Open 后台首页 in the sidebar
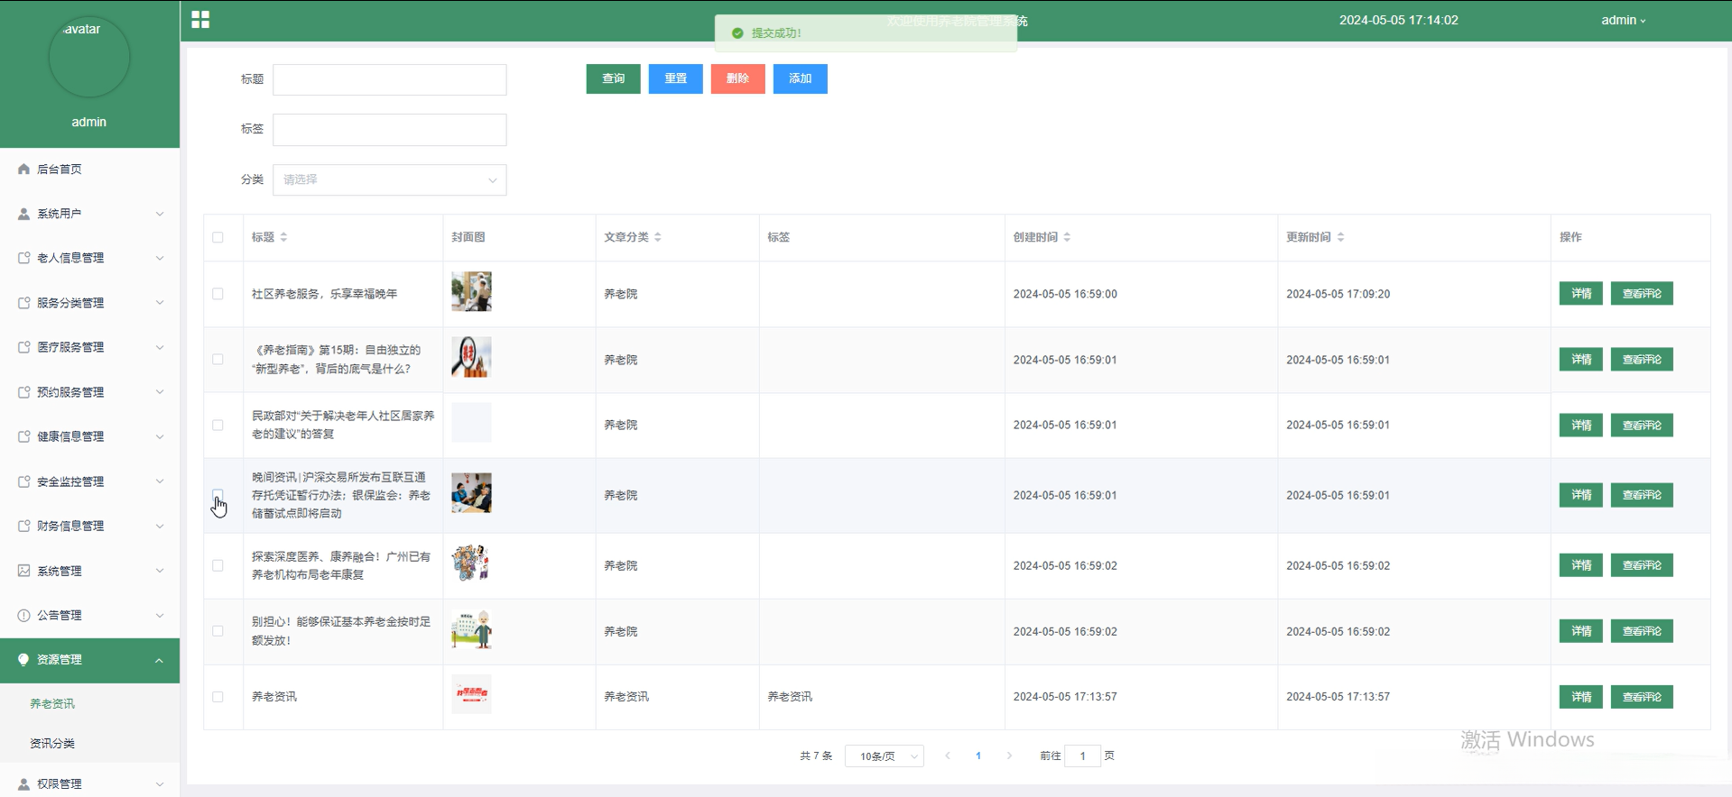This screenshot has width=1732, height=797. click(x=90, y=169)
